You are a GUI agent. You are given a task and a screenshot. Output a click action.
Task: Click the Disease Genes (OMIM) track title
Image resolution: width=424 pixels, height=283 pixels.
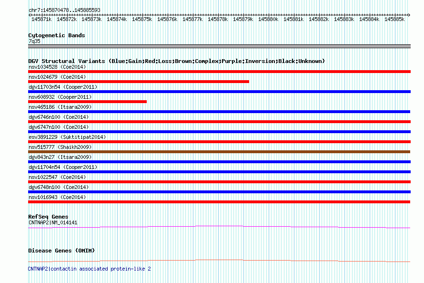pos(61,251)
